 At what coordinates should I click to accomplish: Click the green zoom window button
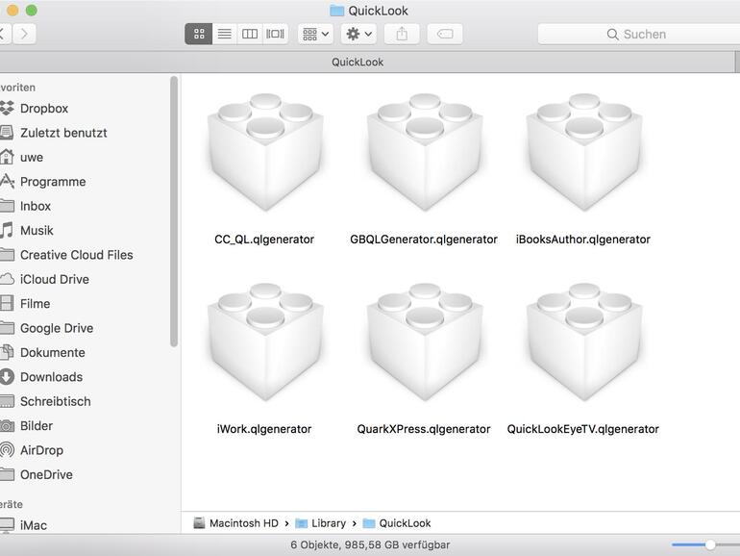pyautogui.click(x=32, y=11)
